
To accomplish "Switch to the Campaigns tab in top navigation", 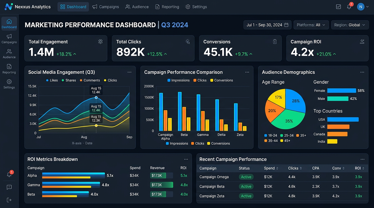I will click(x=106, y=7).
